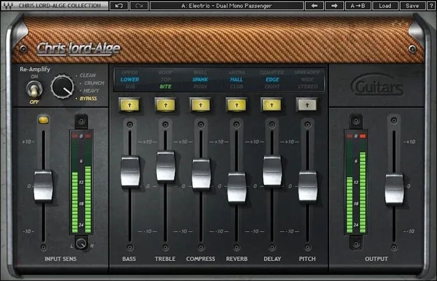The image size is (437, 281).
Task: Click the yellow Input Sens LED indicator
Action: pyautogui.click(x=44, y=120)
